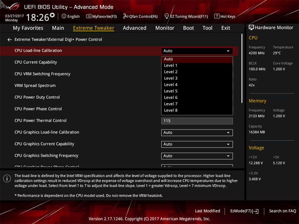
Task: Select Level 8 load-line option
Action: click(197, 110)
